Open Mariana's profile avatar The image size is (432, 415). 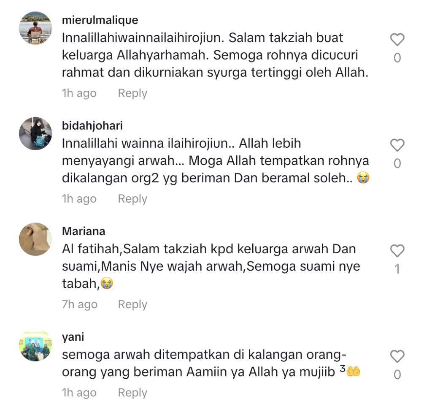(35, 239)
